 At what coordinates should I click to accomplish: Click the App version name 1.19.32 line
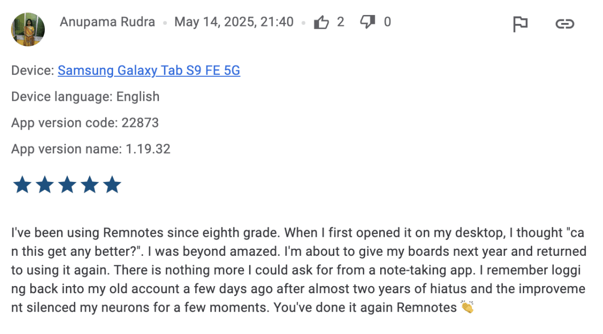(x=91, y=149)
